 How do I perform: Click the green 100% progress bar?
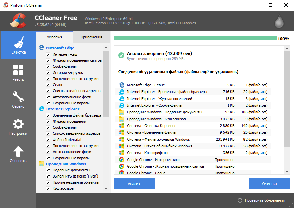click(195, 38)
